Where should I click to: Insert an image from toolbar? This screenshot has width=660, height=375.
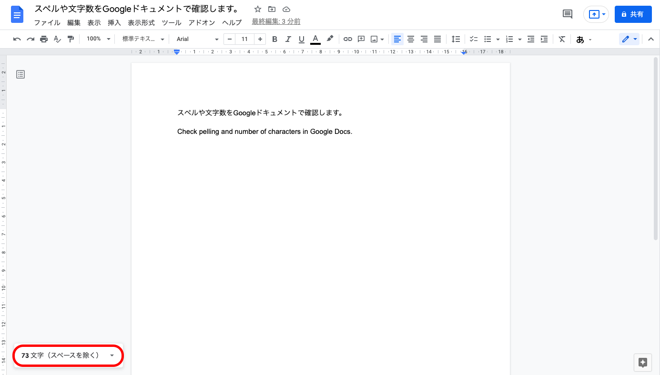click(375, 39)
